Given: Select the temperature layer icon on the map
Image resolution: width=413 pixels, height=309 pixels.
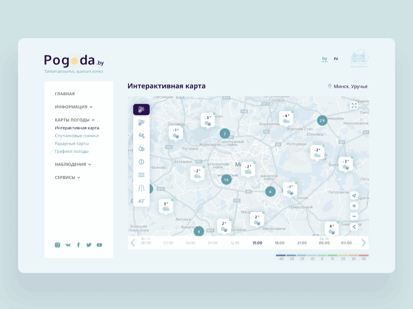Looking at the screenshot, I should [140, 109].
